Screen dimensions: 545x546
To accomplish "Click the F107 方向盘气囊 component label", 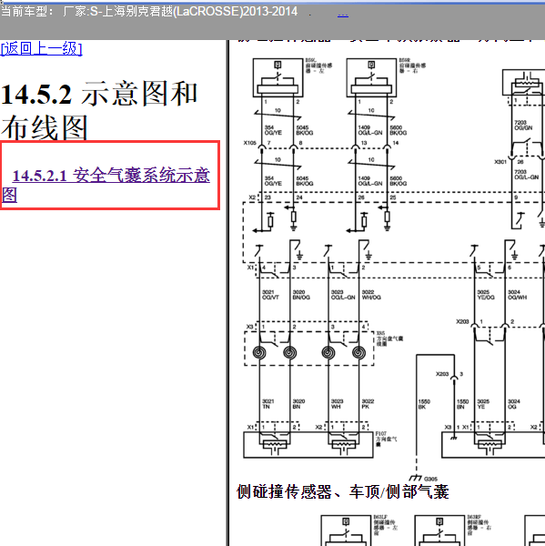I will point(386,439).
